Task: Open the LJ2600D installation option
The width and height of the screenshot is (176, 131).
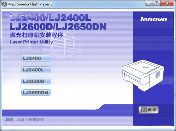Action: [36, 81]
